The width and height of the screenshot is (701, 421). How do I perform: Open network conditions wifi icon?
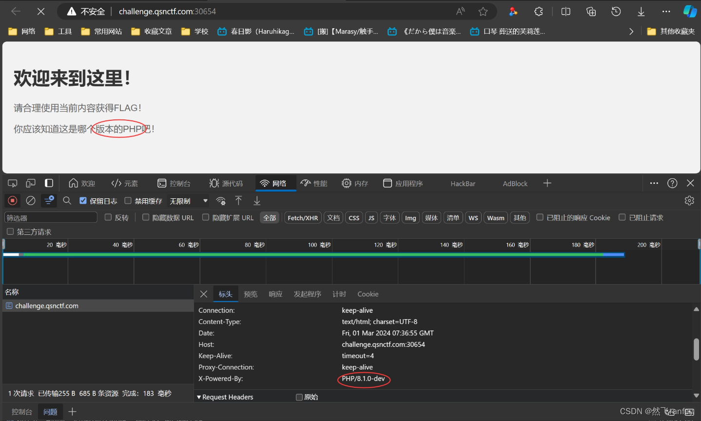tap(221, 201)
